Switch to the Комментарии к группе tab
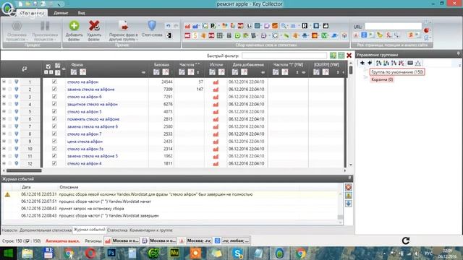463x260 pixels. [x=151, y=230]
